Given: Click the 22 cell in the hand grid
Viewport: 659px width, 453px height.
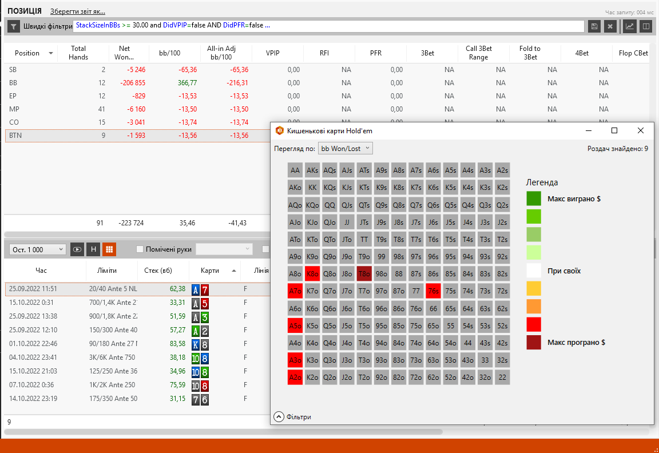Looking at the screenshot, I should point(502,378).
